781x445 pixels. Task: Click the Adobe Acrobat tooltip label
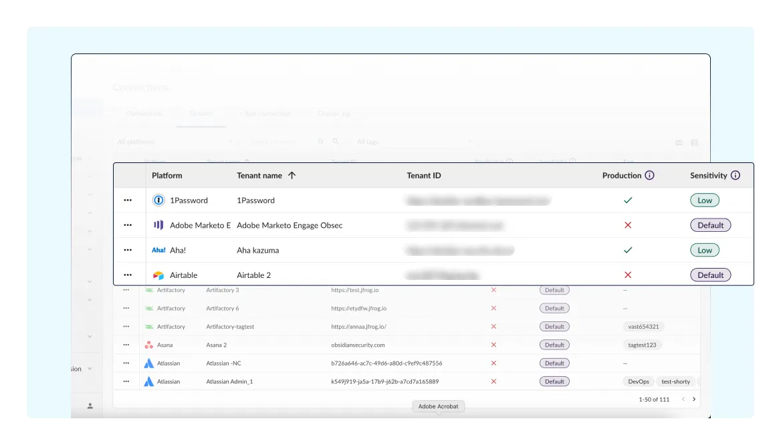[439, 406]
